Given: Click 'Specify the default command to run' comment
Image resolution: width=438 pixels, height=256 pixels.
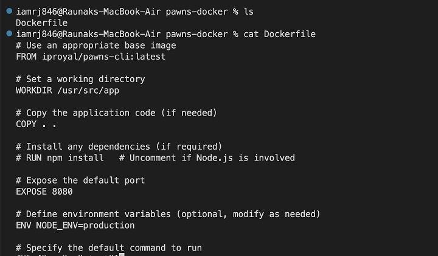Looking at the screenshot, I should 108,247.
